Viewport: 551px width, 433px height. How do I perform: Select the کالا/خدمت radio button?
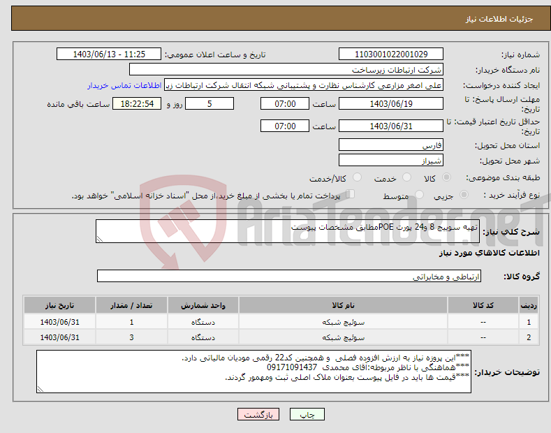coord(357,177)
